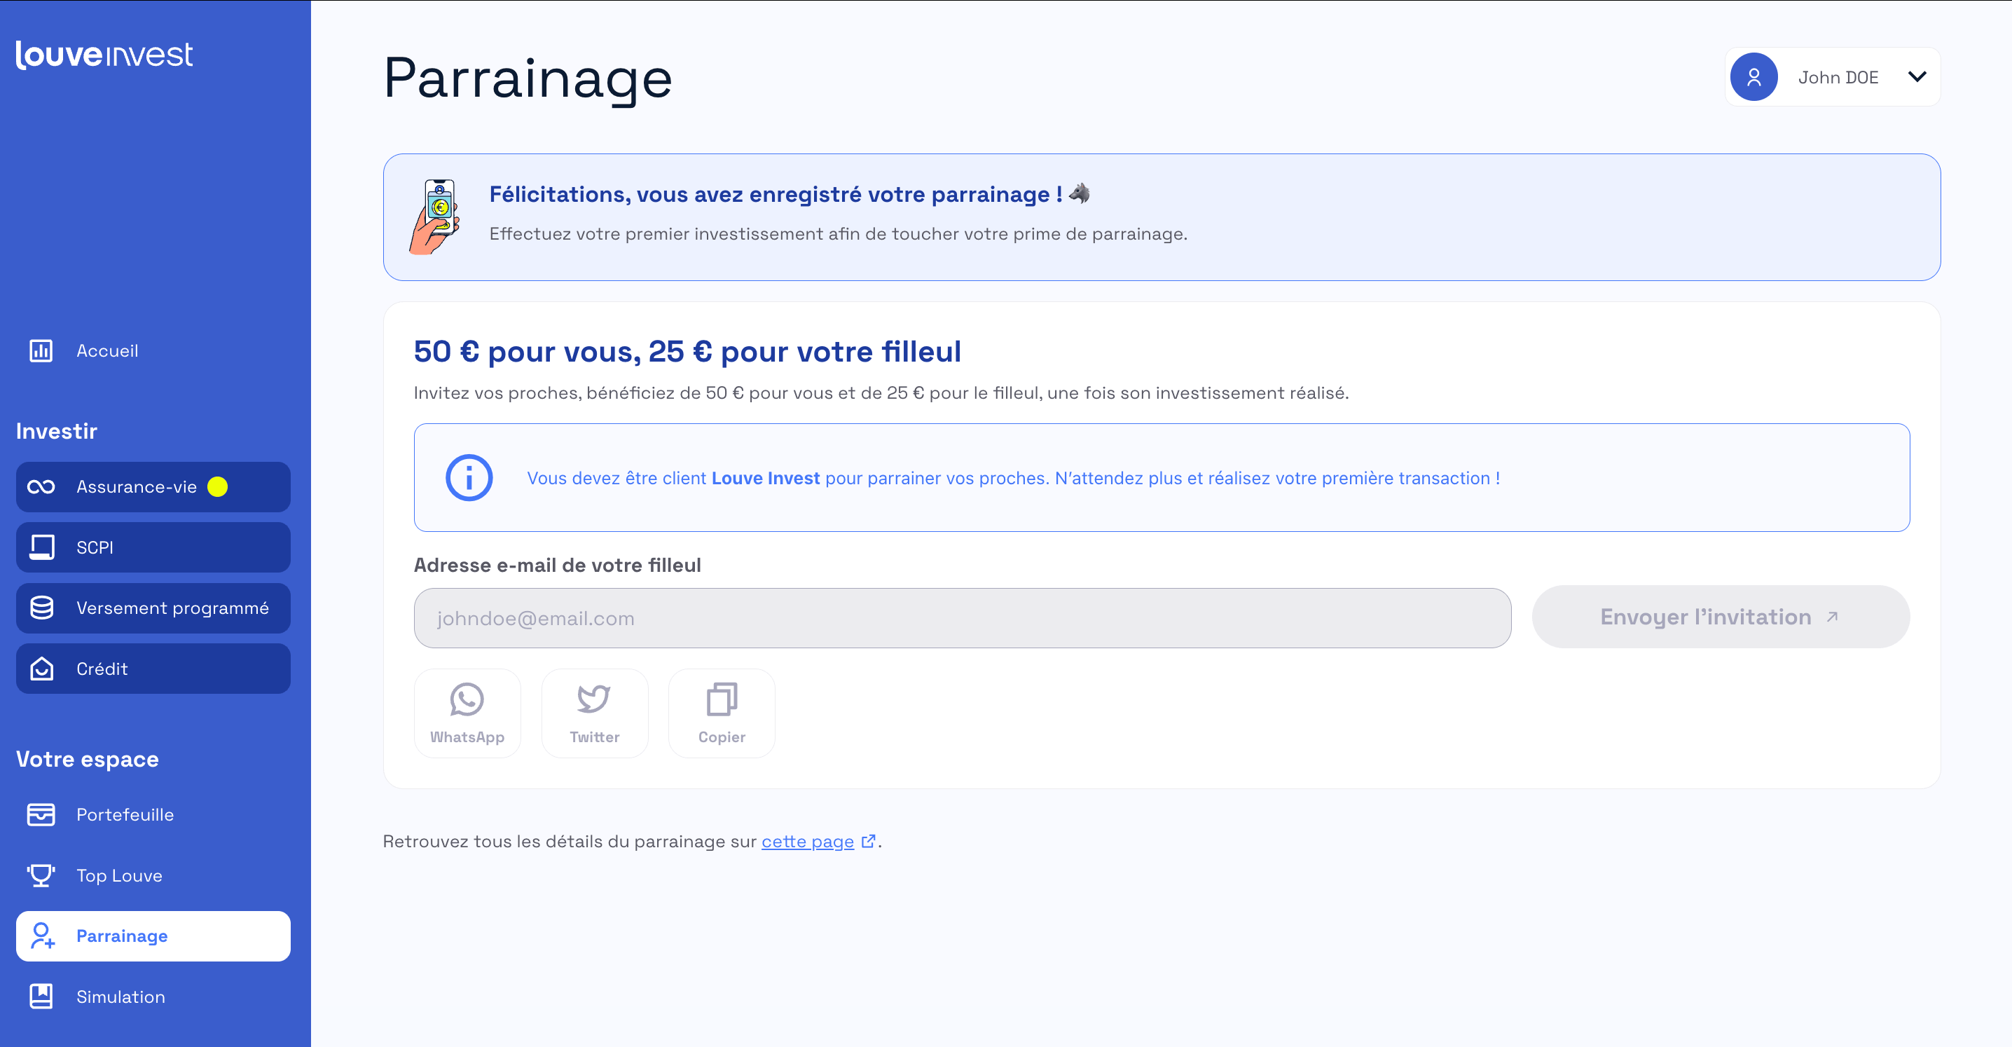Screen dimensions: 2012x1047
Task: Switch to the Parrainage section
Action: tap(121, 936)
